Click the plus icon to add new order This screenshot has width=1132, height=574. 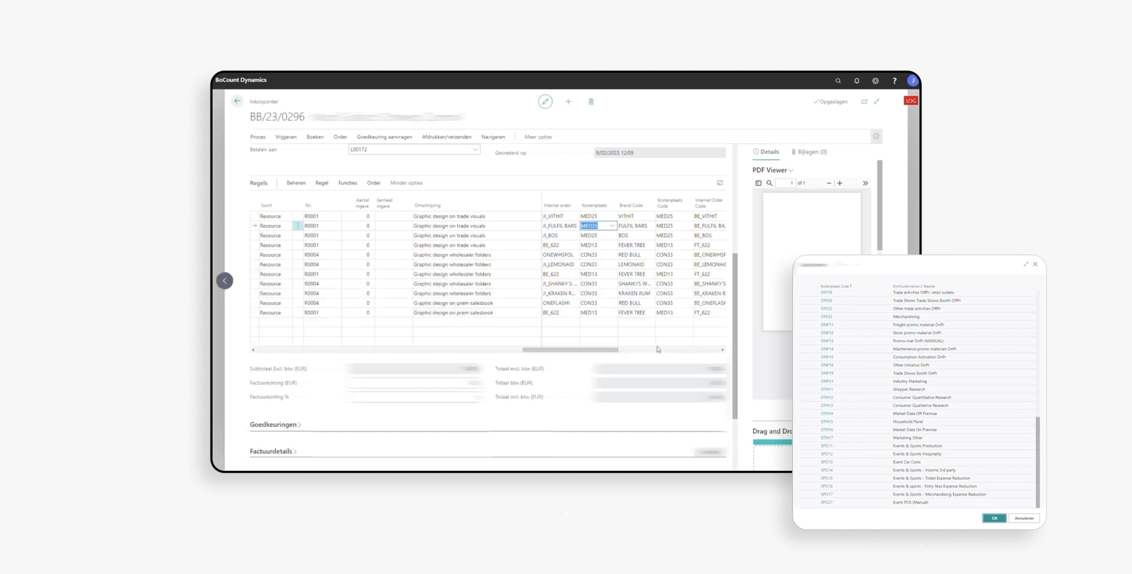[568, 101]
